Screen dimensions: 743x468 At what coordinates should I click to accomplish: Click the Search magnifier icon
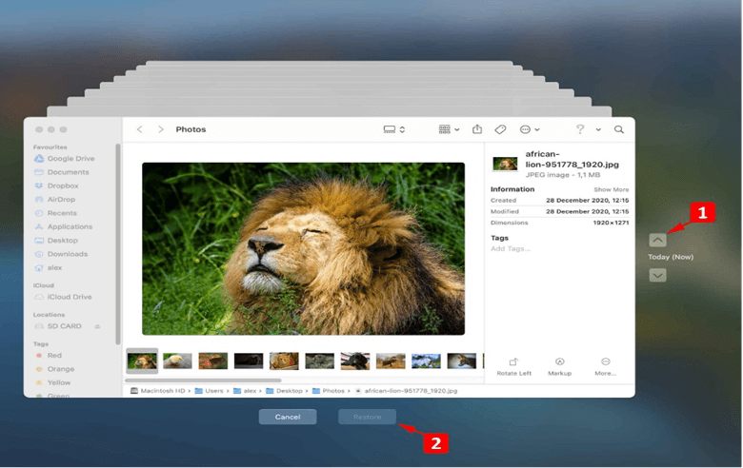click(619, 129)
